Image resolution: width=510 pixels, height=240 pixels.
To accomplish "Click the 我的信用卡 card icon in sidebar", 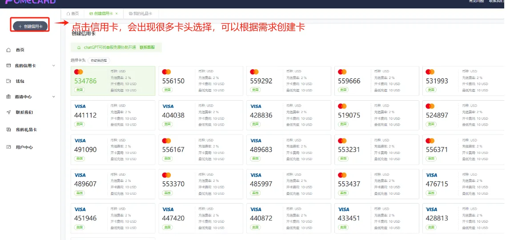I will coord(8,66).
